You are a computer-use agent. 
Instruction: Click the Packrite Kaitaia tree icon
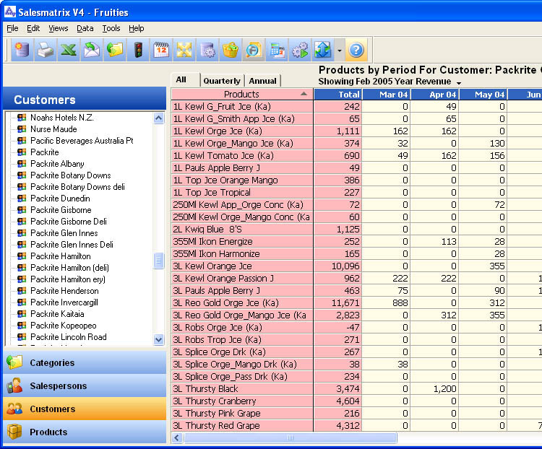pos(22,313)
